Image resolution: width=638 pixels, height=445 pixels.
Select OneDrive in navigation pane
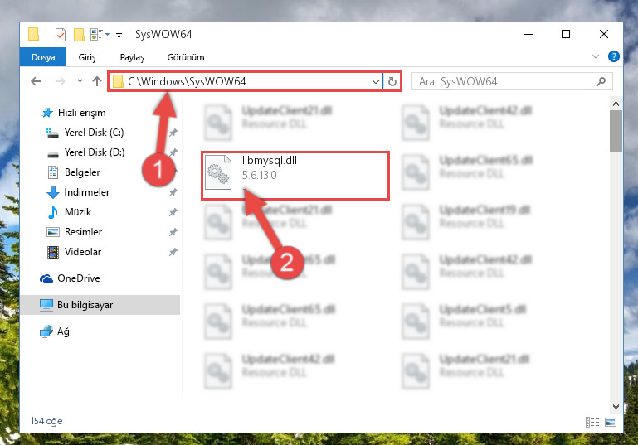tap(79, 278)
